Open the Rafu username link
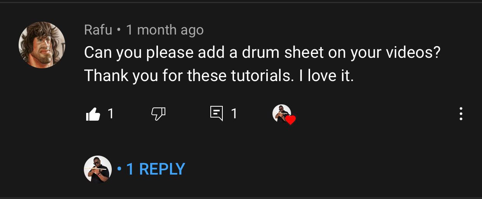The width and height of the screenshot is (482, 199). [x=98, y=30]
